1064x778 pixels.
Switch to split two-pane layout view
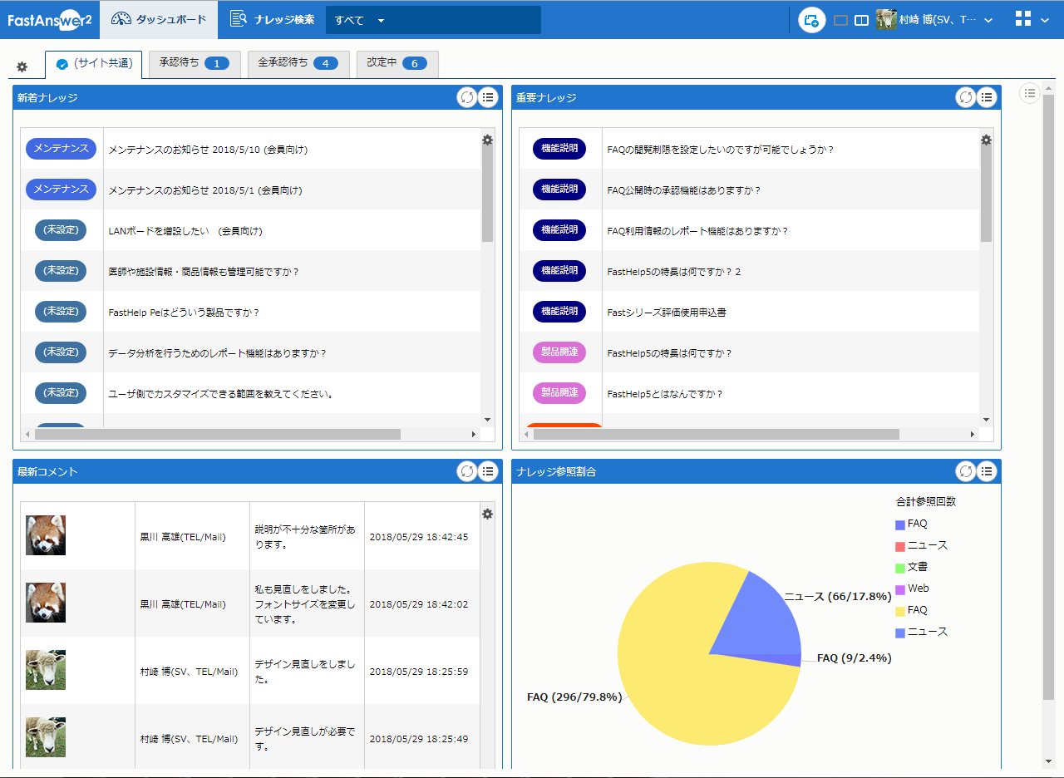pyautogui.click(x=861, y=20)
